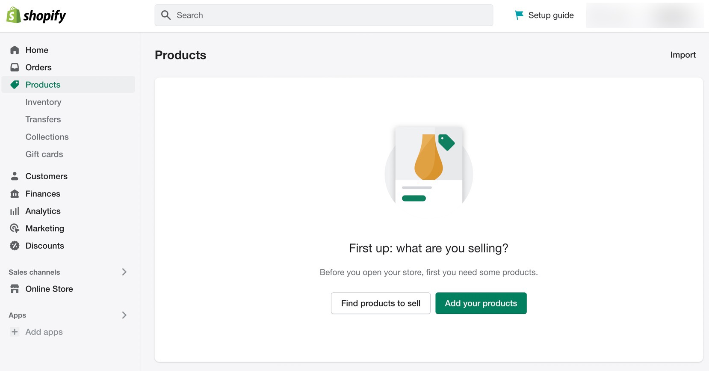The width and height of the screenshot is (709, 371).
Task: Click the Discounts percent badge icon
Action: tap(15, 246)
